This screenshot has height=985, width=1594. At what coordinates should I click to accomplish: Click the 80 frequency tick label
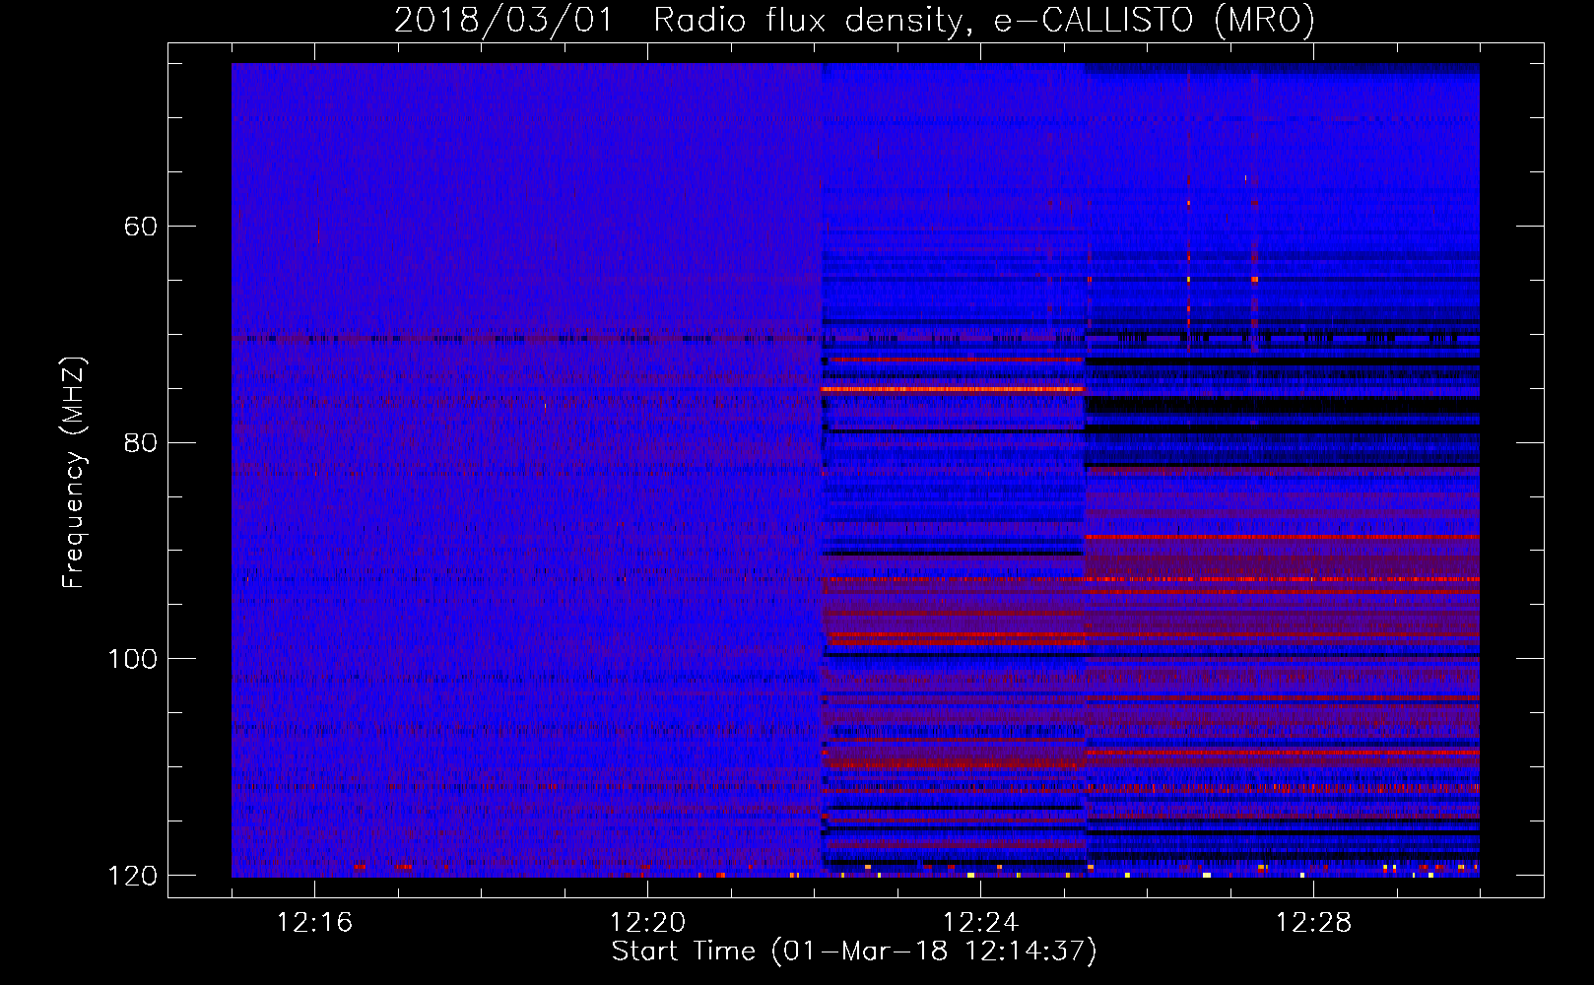click(141, 442)
